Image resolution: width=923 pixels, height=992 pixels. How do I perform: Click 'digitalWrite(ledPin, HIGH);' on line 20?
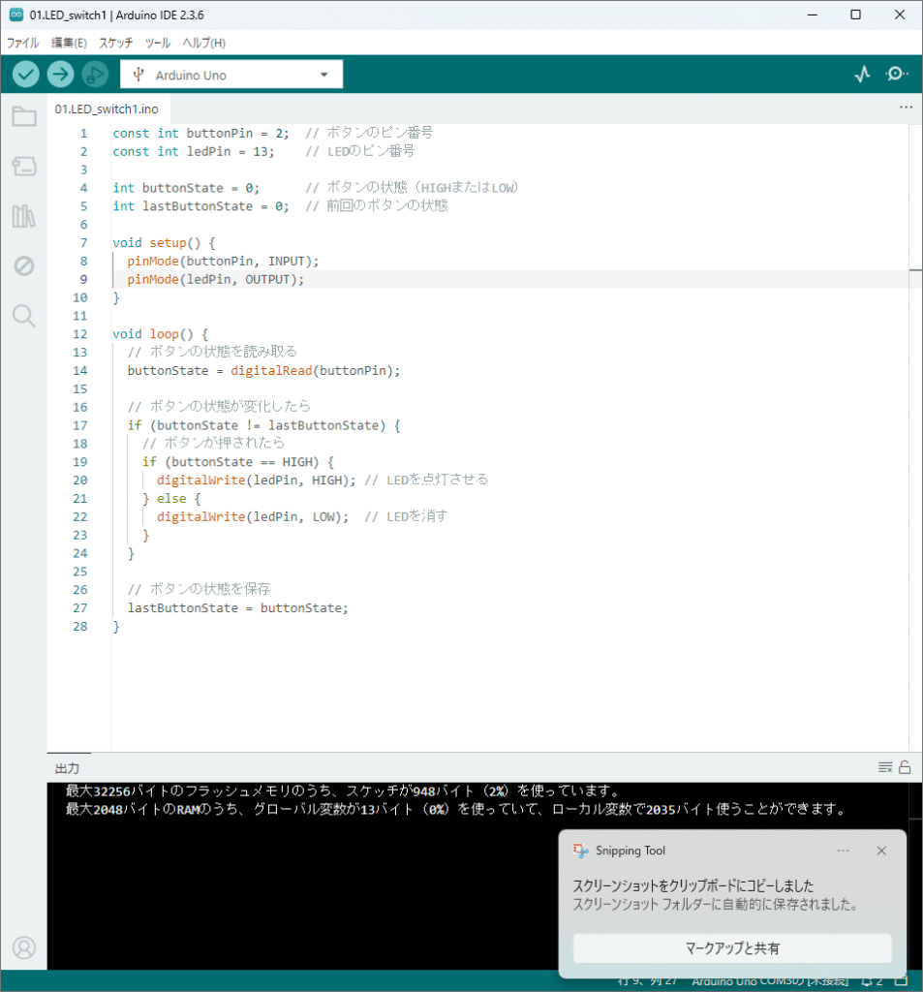pos(257,480)
